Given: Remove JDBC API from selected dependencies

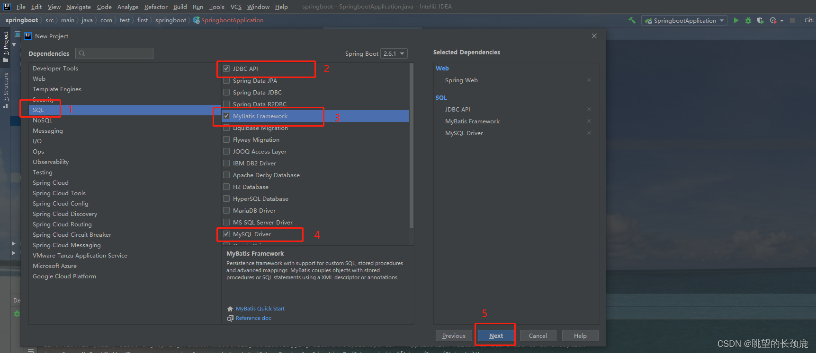Looking at the screenshot, I should (x=589, y=109).
